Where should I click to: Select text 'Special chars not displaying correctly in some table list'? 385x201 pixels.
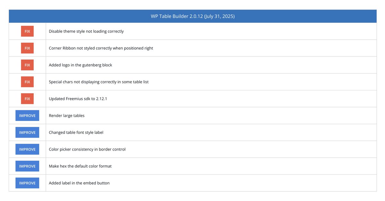click(99, 82)
